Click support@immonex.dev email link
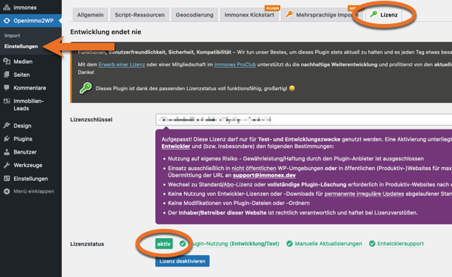 pyautogui.click(x=264, y=175)
